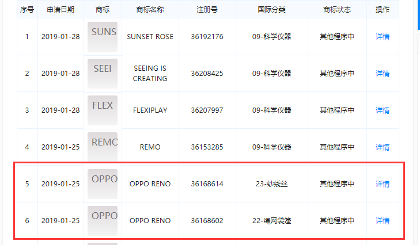Click the 商标状态 column header
Viewport: 420px width, 245px height.
coord(337,10)
